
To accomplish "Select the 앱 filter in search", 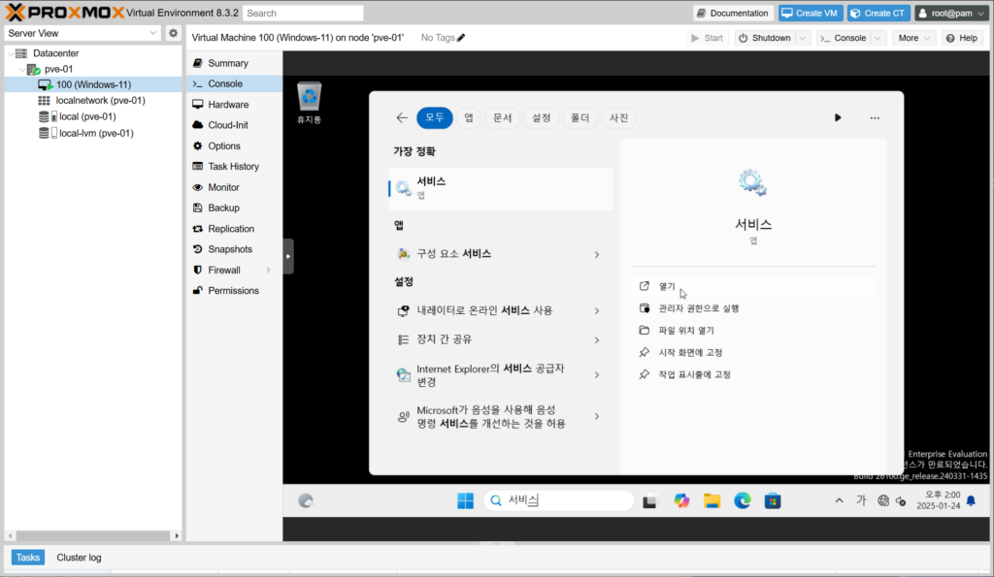I will click(x=468, y=117).
